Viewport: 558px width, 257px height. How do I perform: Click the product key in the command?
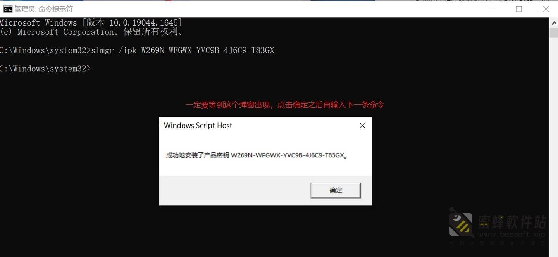tap(208, 50)
